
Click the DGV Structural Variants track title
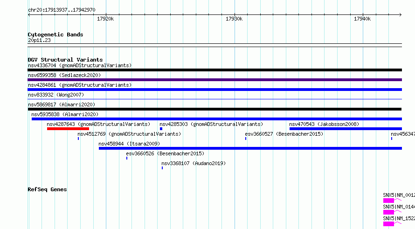(x=65, y=60)
